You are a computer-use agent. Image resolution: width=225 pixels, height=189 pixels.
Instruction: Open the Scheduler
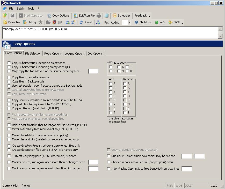pyautogui.click(x=121, y=16)
